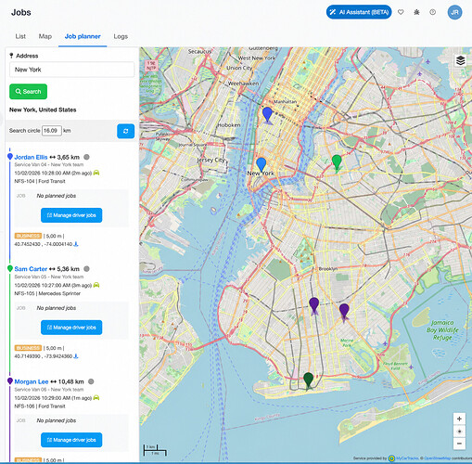Download icon beside 40.7452430 coordinates
The image size is (472, 464).
76,244
